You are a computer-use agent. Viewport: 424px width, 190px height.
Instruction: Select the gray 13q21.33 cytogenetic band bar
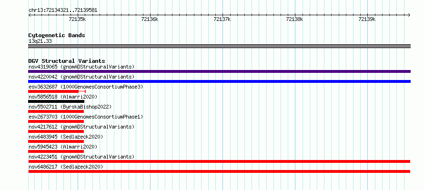tap(219, 46)
